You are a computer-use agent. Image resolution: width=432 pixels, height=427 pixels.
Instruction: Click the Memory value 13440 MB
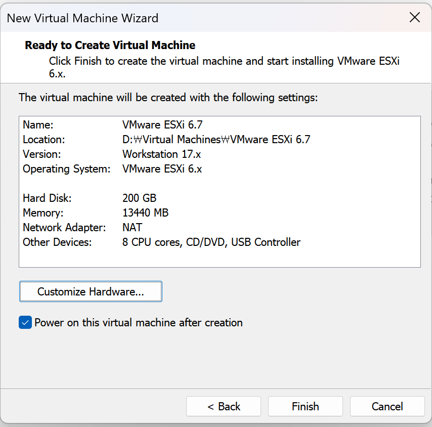coord(145,212)
